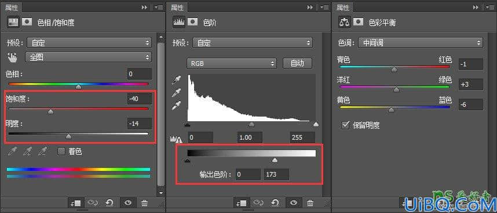497x213 pixels.
Task: Select the 属性 tab of Hue/Saturation panel
Action: [11, 7]
